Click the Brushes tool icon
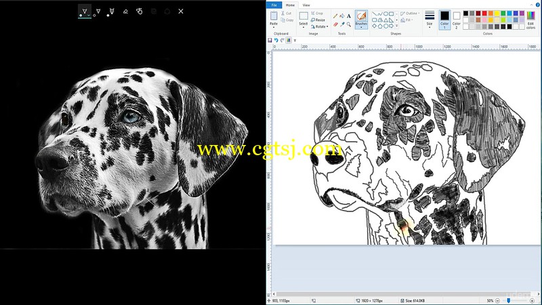 click(x=361, y=16)
